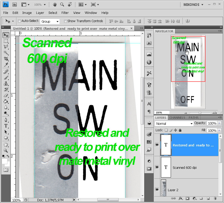Open the Group auto-select dropdown
The image size is (224, 203).
tap(50, 21)
